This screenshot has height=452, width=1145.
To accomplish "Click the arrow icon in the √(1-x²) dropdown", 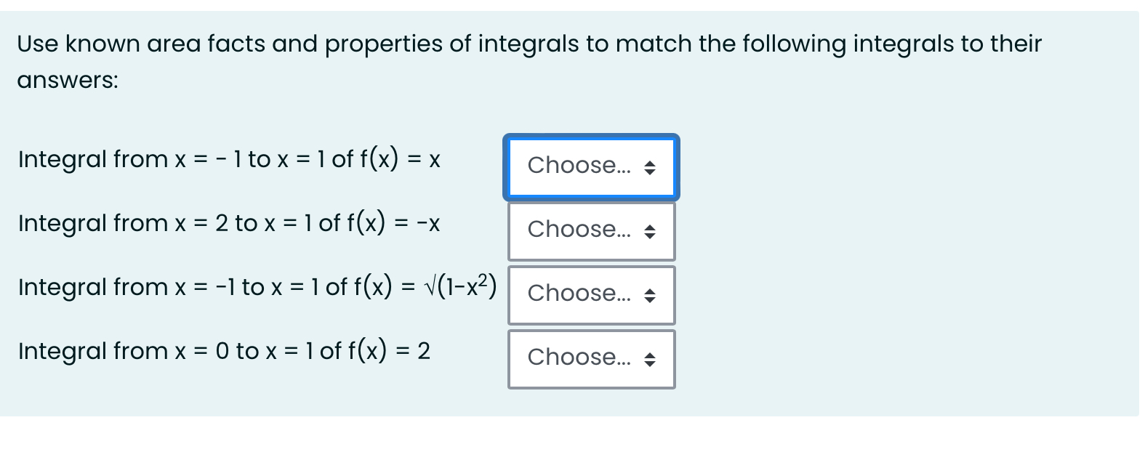I will [649, 295].
